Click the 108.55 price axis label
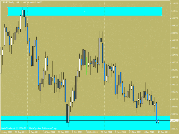The width and height of the screenshot is (179, 134). [x=174, y=40]
